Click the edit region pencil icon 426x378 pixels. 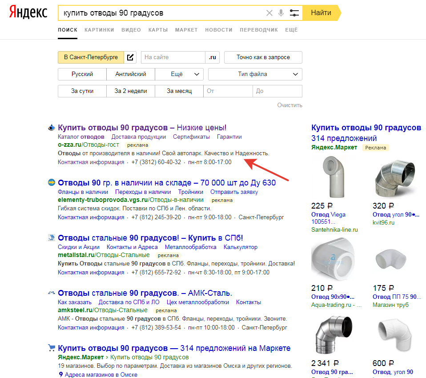[130, 57]
